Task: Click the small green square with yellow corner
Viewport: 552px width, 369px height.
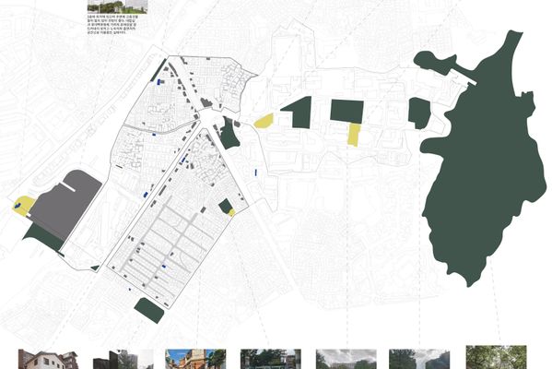Action: [x=227, y=208]
